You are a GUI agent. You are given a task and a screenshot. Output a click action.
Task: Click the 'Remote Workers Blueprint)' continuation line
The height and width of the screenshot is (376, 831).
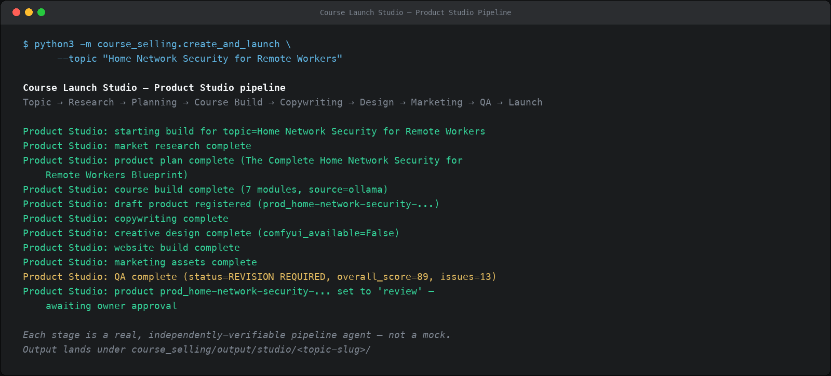pyautogui.click(x=117, y=175)
